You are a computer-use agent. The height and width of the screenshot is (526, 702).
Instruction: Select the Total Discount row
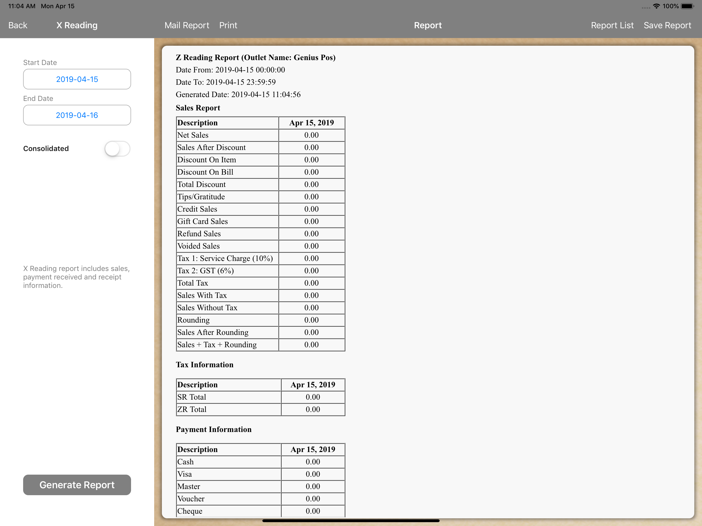(261, 185)
